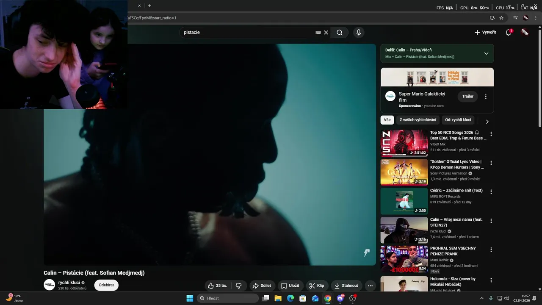The height and width of the screenshot is (305, 542).
Task: Click the magnifier search button
Action: pos(340,33)
